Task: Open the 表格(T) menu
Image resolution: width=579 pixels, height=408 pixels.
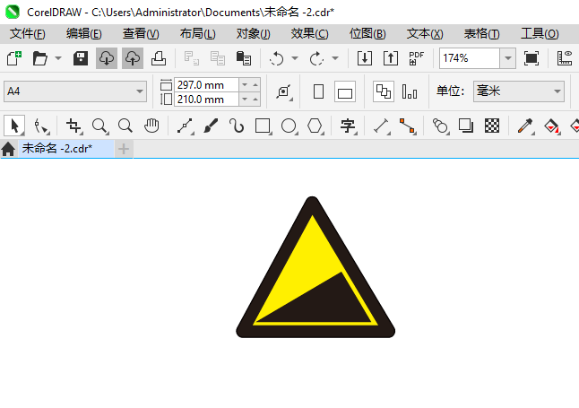Action: point(481,34)
